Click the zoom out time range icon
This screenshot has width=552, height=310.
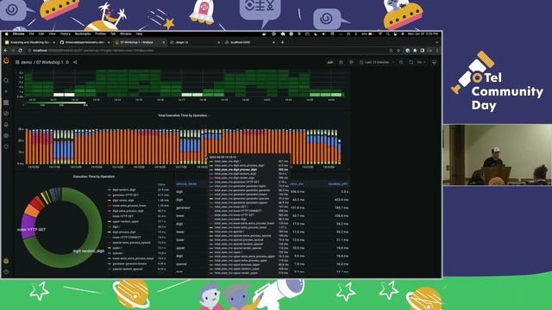401,62
